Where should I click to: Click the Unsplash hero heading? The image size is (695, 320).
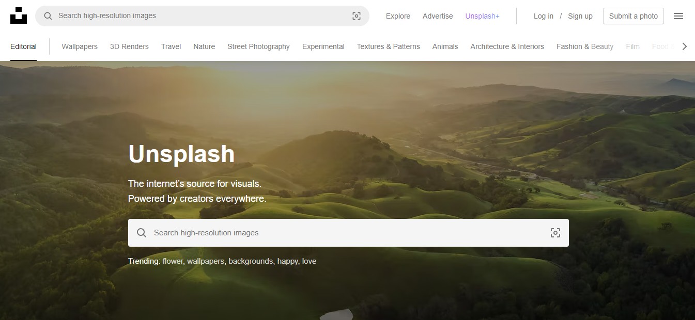pos(181,154)
